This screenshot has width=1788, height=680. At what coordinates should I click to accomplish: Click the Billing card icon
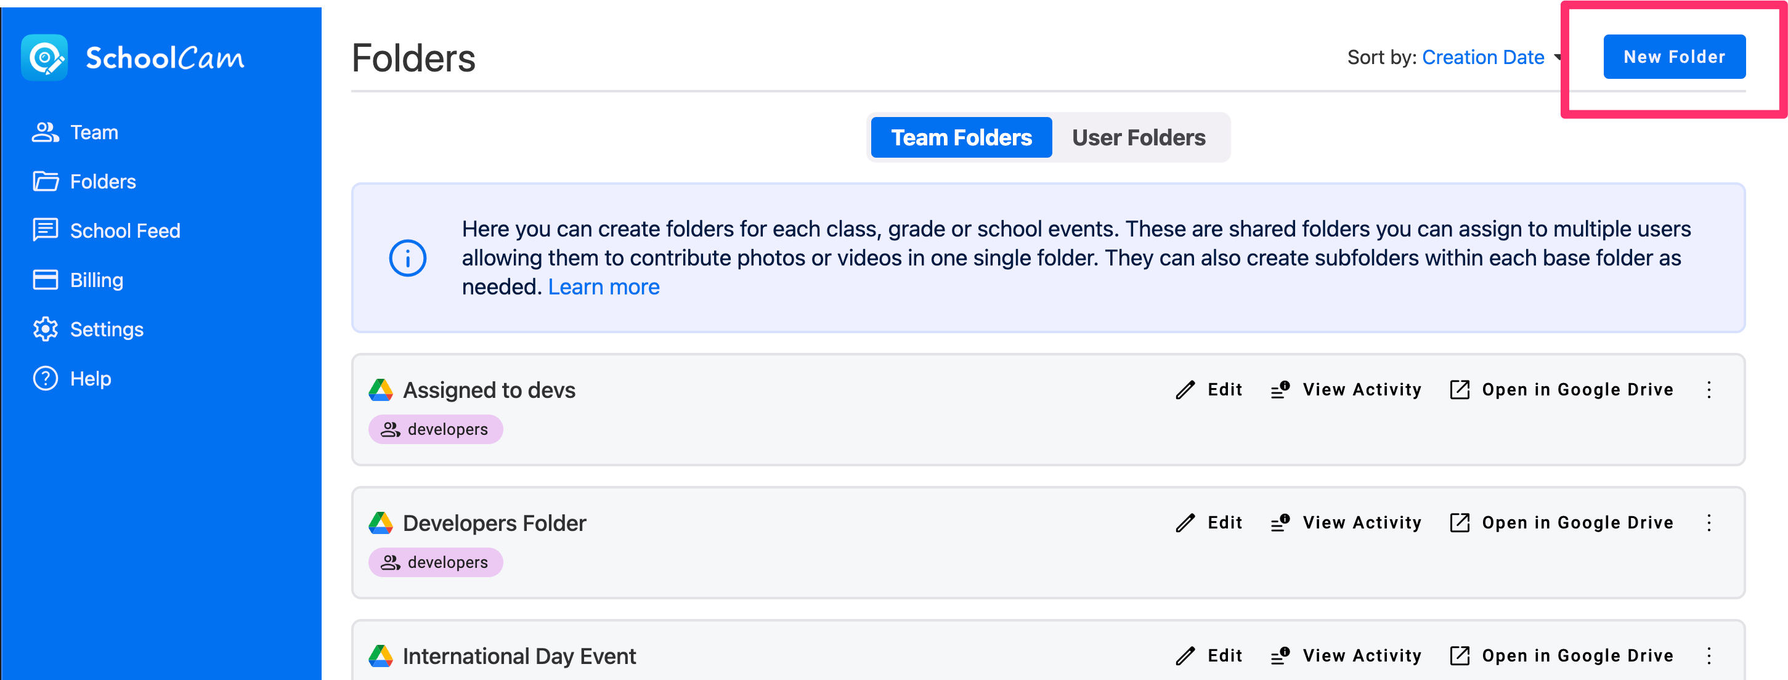coord(45,280)
